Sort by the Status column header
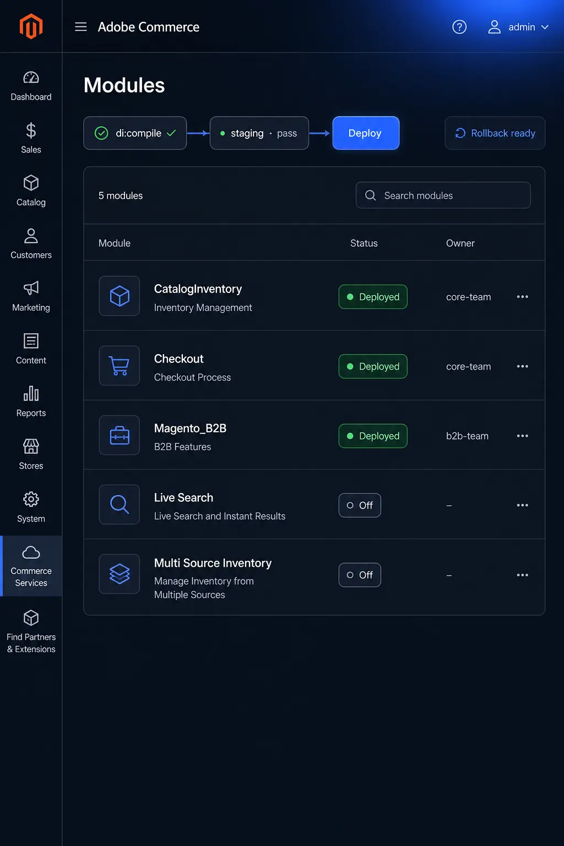The height and width of the screenshot is (846, 564). click(364, 243)
